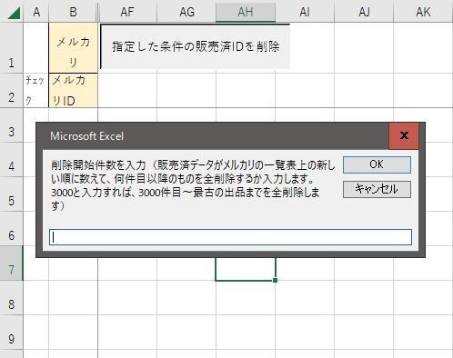Select column header AF
This screenshot has width=453, height=358.
click(x=127, y=12)
